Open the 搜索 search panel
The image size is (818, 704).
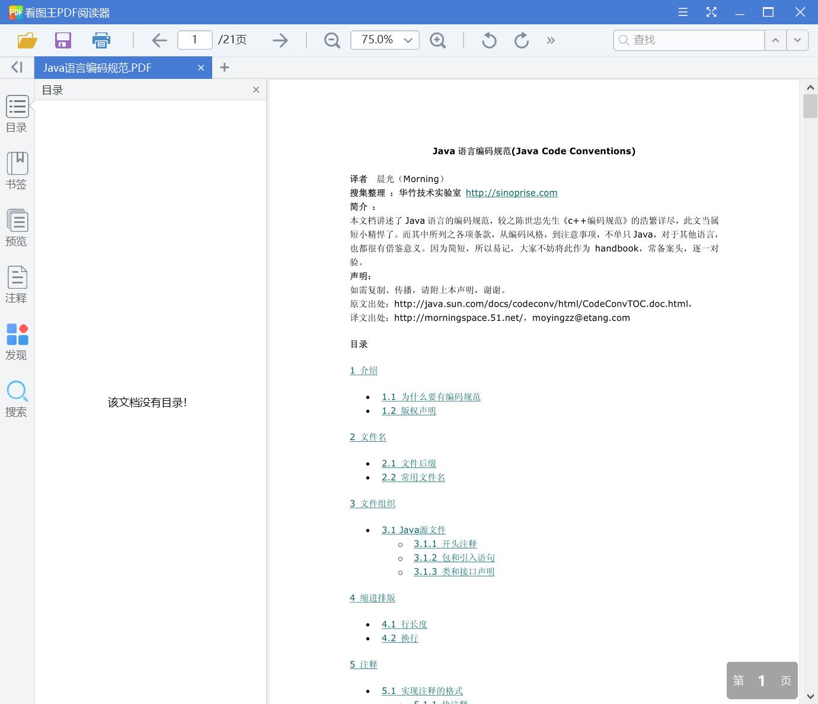[x=17, y=399]
